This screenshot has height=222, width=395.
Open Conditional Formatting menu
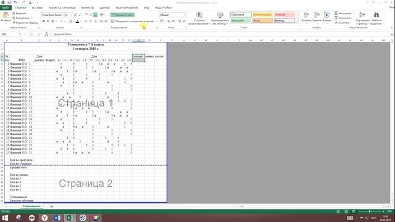(x=199, y=18)
